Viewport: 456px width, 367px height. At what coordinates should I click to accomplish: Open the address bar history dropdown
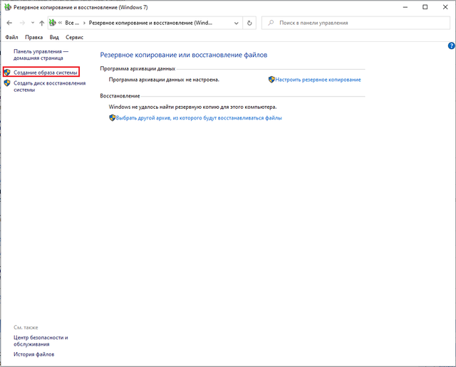tap(237, 23)
